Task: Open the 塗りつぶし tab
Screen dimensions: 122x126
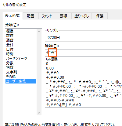Action: pyautogui.click(x=82, y=16)
